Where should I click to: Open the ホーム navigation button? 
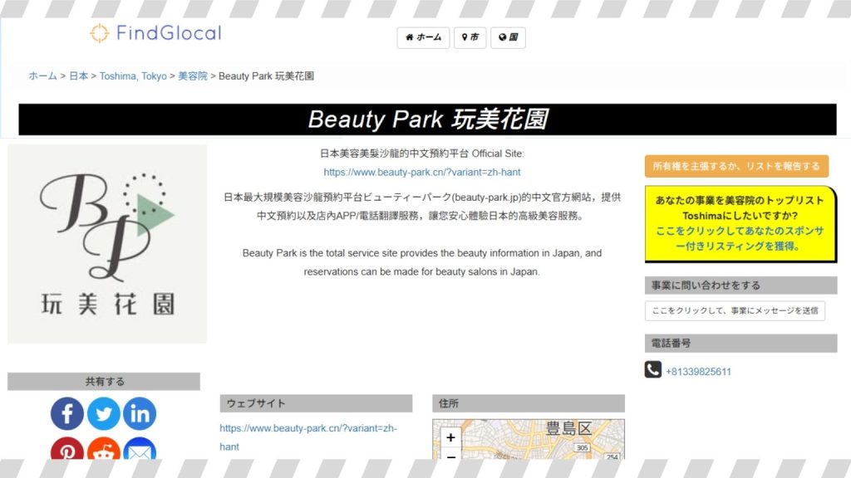click(x=423, y=38)
